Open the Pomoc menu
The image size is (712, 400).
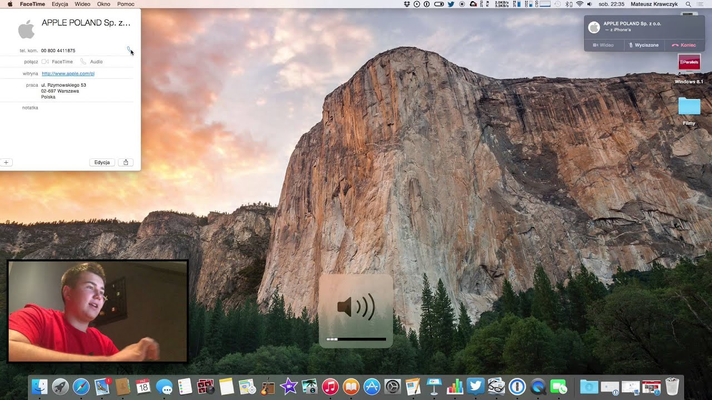[126, 4]
